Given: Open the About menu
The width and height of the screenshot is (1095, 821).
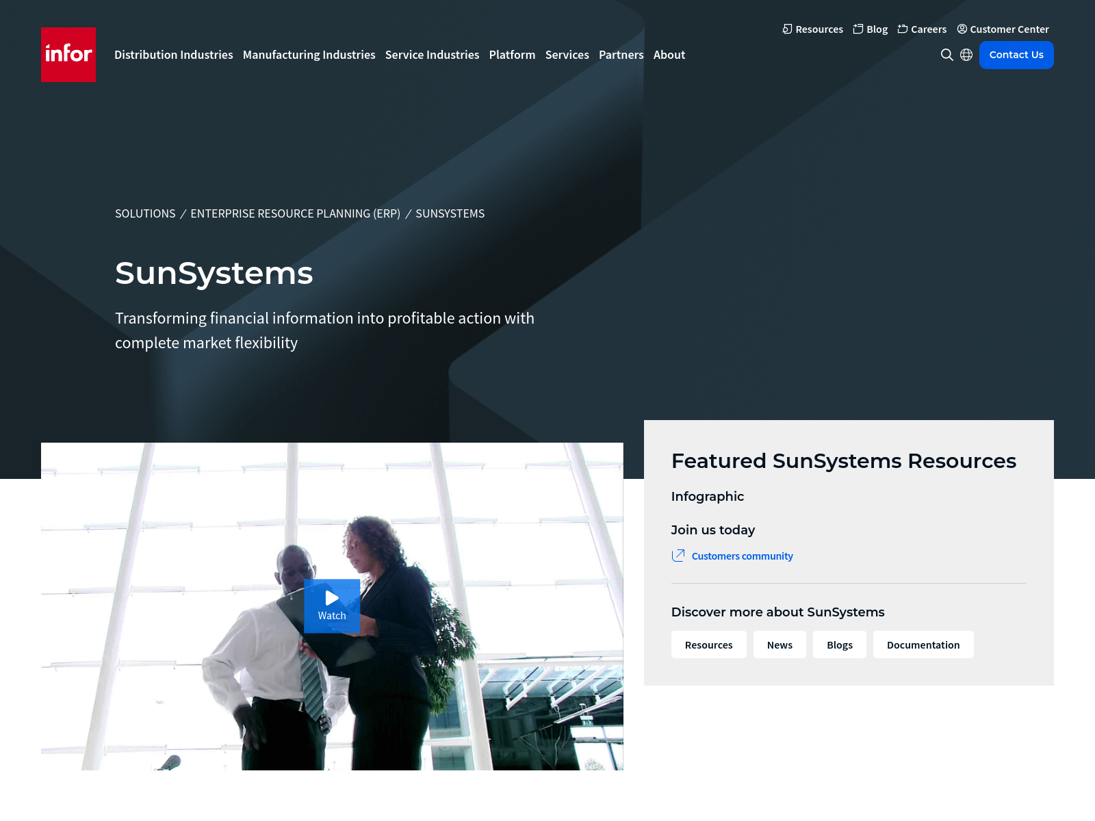Looking at the screenshot, I should click(x=669, y=55).
